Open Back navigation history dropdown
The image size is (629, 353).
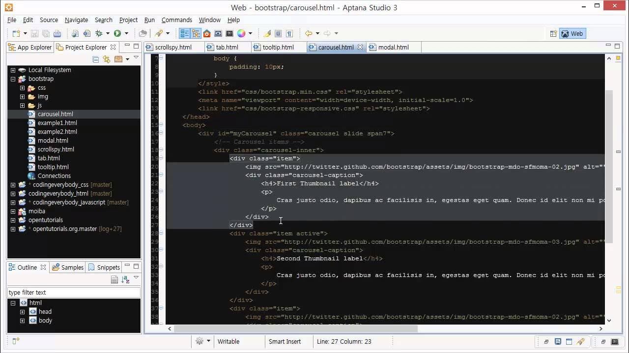pos(317,33)
